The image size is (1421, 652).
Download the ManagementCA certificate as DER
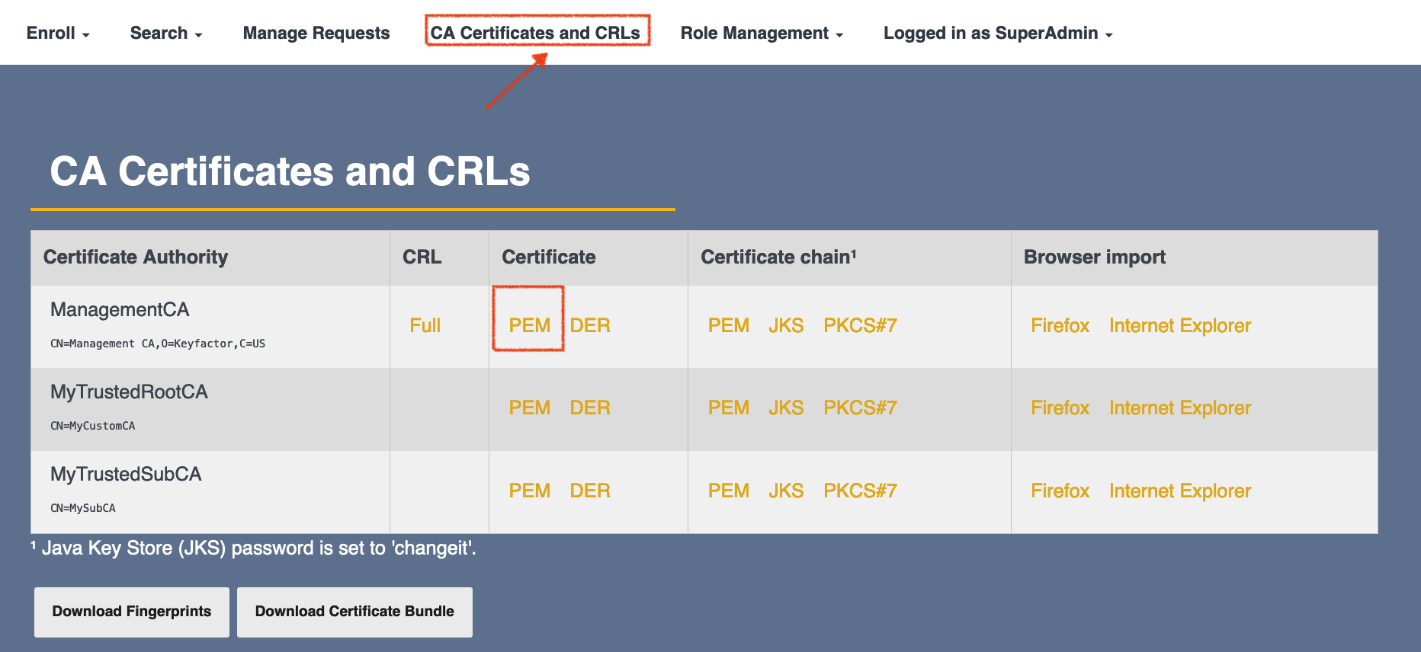589,326
